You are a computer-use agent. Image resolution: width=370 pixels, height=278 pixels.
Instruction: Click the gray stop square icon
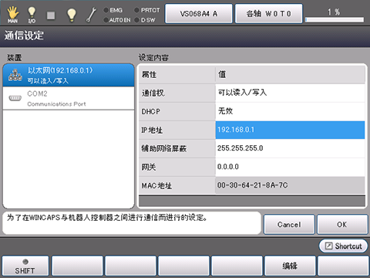(51, 15)
